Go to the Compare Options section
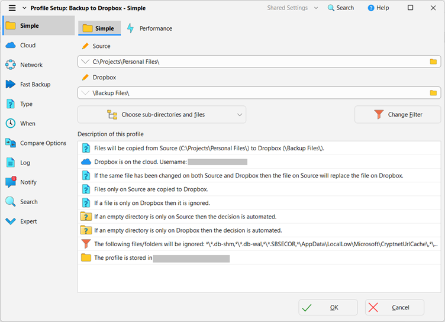This screenshot has width=445, height=322. click(43, 143)
